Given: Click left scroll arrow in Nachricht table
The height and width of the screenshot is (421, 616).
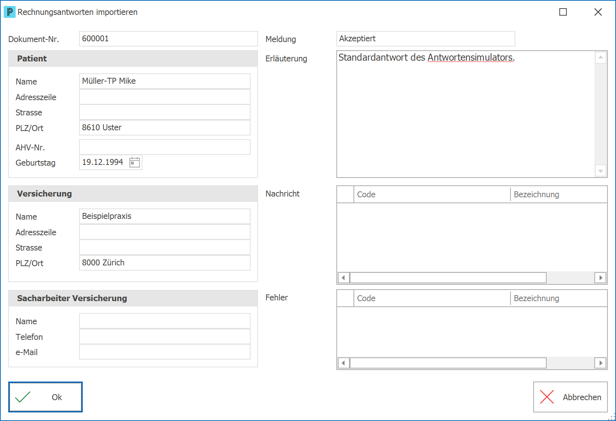Looking at the screenshot, I should [343, 278].
